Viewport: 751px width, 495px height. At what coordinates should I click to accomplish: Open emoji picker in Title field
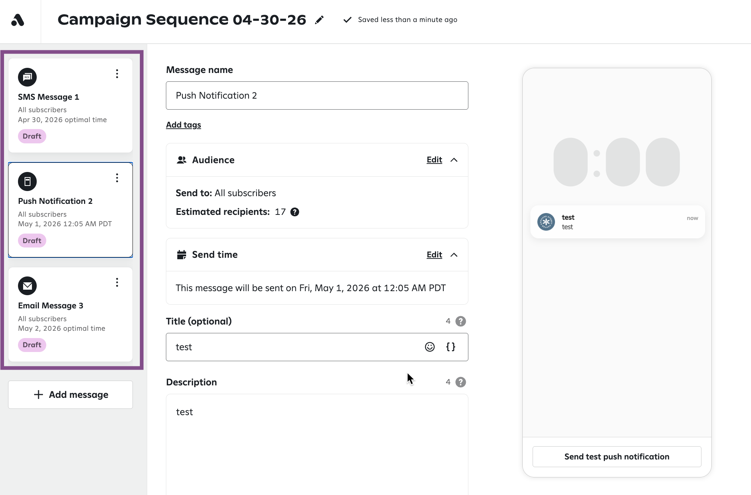[x=430, y=347]
